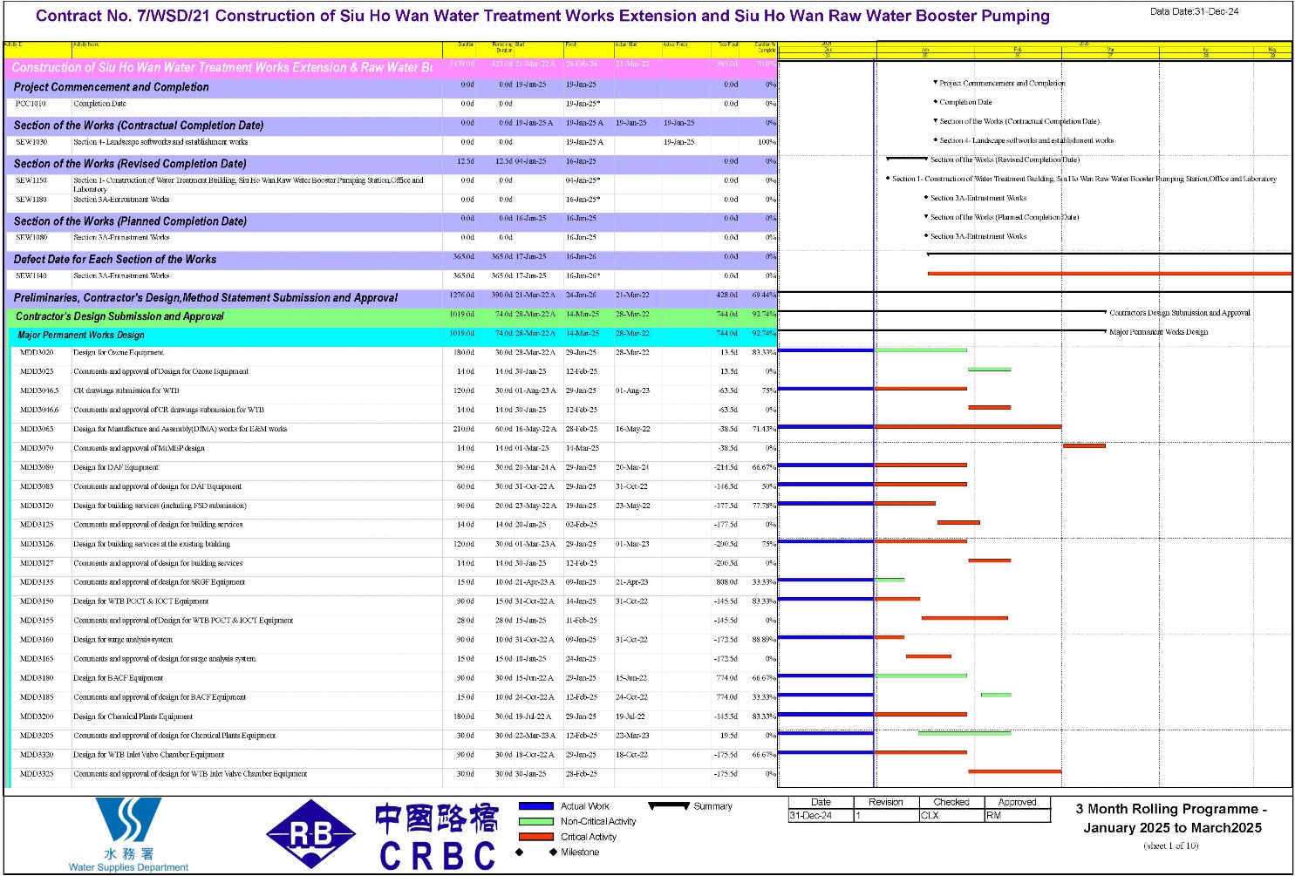Click 'Design for WTB POCT & IOCT Equipment'
This screenshot has height=876, width=1295.
pyautogui.click(x=141, y=602)
